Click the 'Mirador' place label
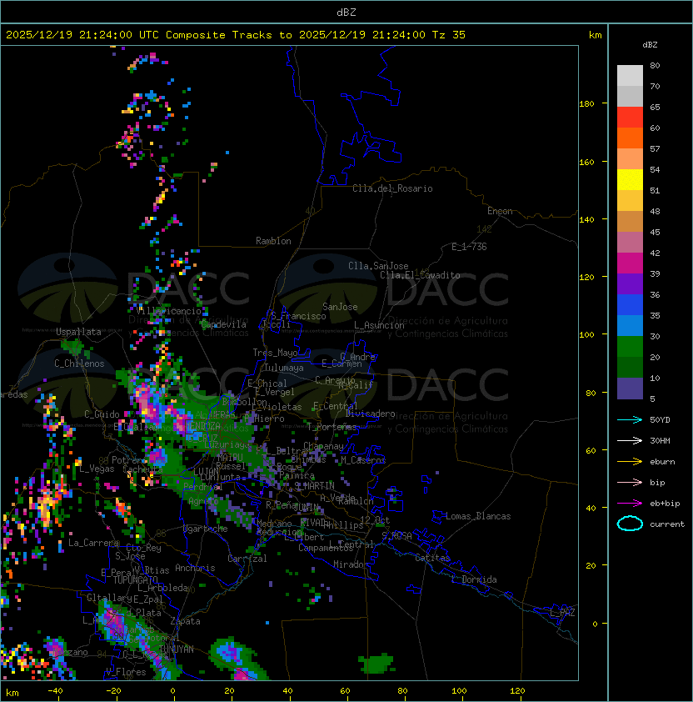 point(351,564)
